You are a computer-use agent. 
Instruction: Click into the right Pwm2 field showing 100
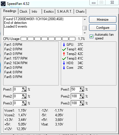pyautogui.click(x=75, y=96)
